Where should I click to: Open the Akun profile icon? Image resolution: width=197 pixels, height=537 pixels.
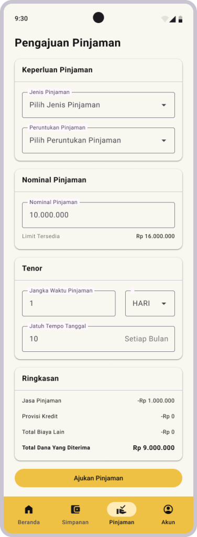[x=168, y=510]
